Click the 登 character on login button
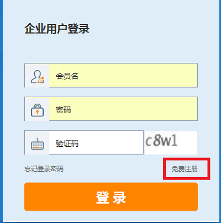Screen dimensions: 221x223 (102, 198)
